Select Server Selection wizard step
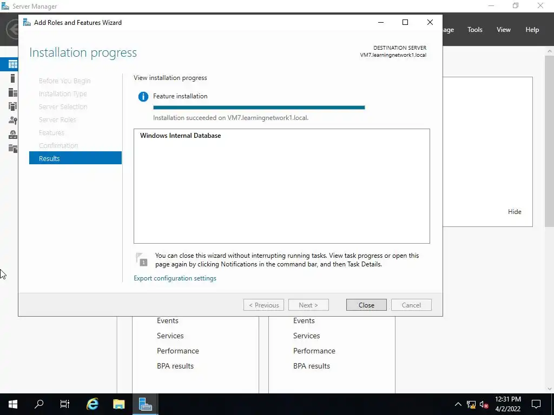This screenshot has width=554, height=415. [63, 106]
